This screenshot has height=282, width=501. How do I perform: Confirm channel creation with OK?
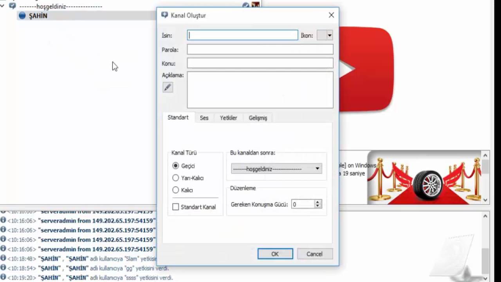click(275, 254)
